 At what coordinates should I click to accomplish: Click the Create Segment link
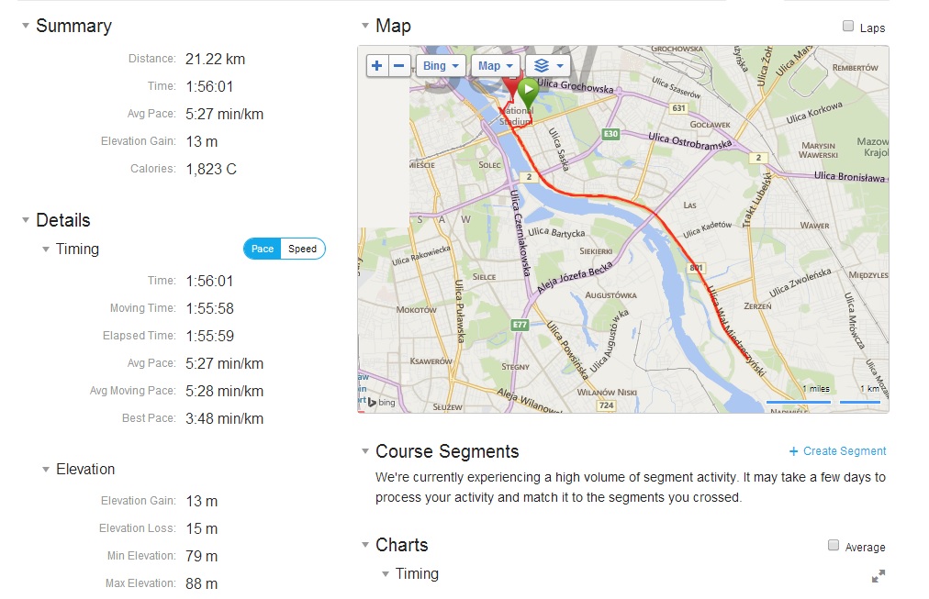845,451
